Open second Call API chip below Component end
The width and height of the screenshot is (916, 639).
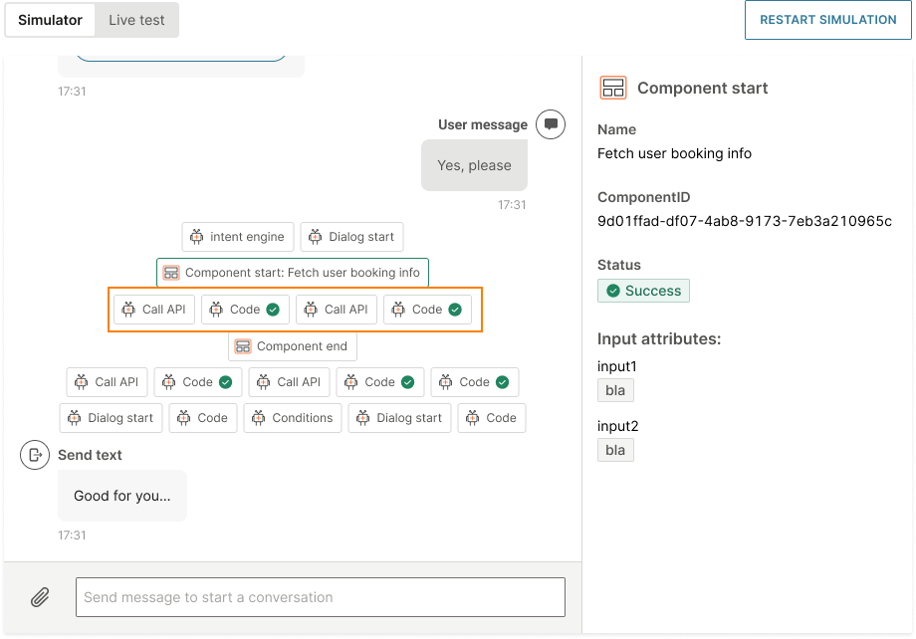[289, 382]
